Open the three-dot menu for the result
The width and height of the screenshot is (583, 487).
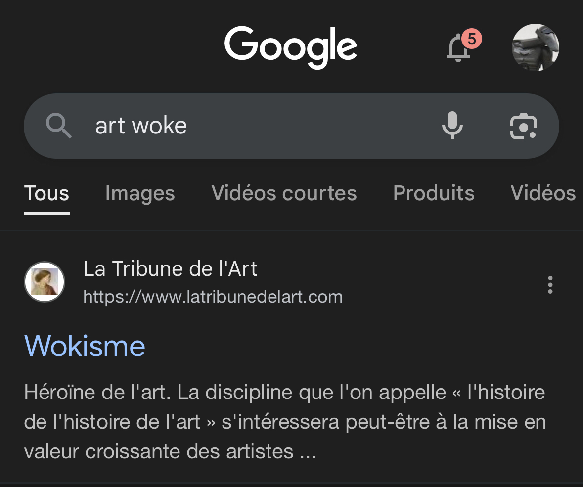coord(550,285)
